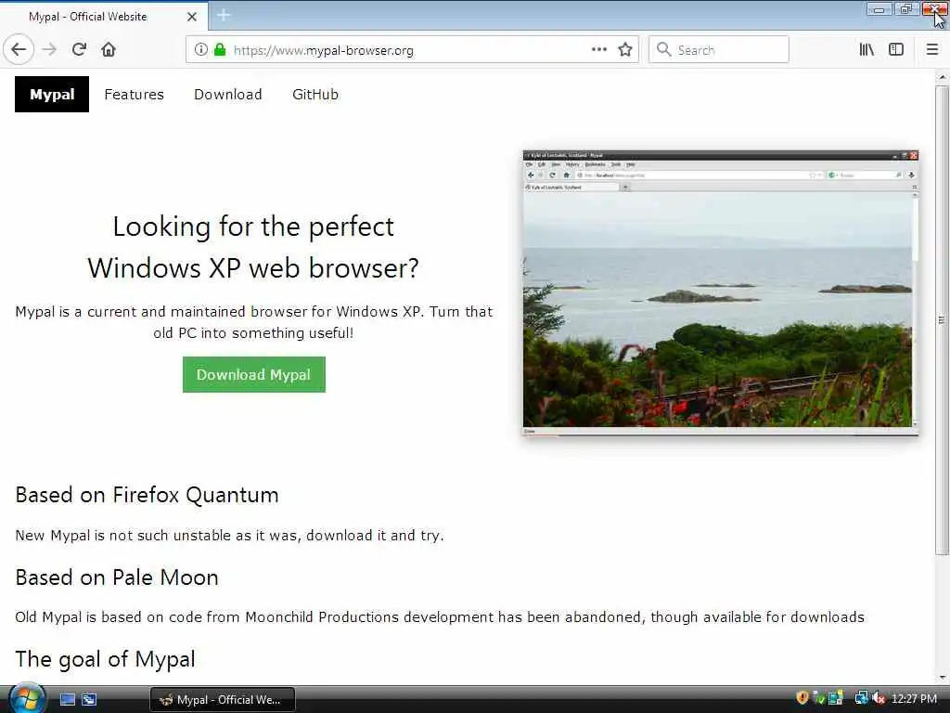Click the green Download Mypal button
This screenshot has width=950, height=713.
254,375
